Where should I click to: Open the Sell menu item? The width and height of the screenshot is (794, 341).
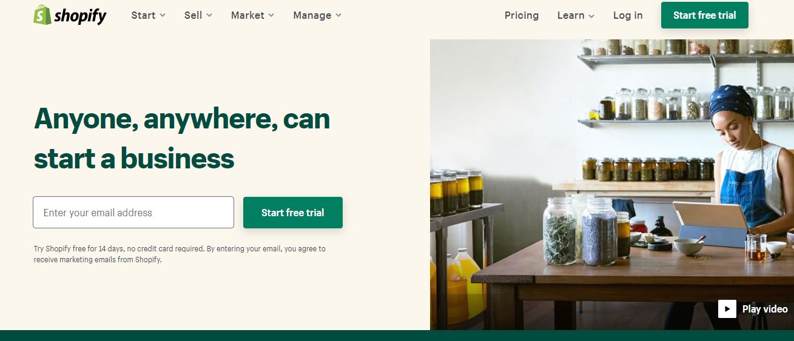coord(198,15)
